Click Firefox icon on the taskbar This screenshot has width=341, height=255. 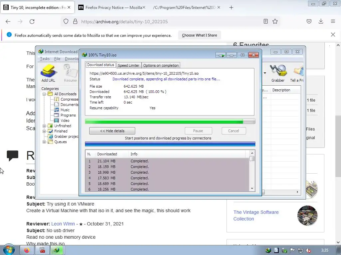[27, 250]
